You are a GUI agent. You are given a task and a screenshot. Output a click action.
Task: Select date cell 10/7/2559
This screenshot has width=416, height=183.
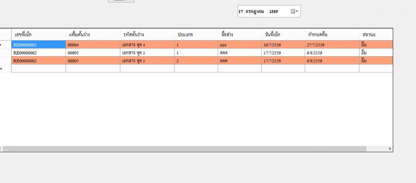click(283, 44)
